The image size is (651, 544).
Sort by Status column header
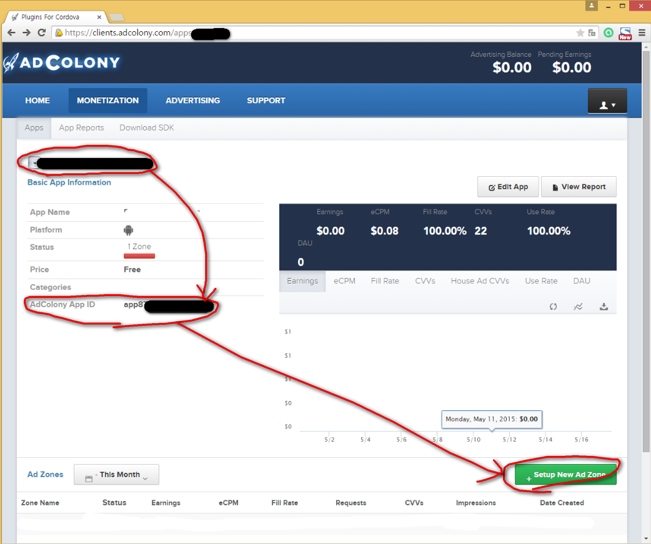click(x=114, y=503)
